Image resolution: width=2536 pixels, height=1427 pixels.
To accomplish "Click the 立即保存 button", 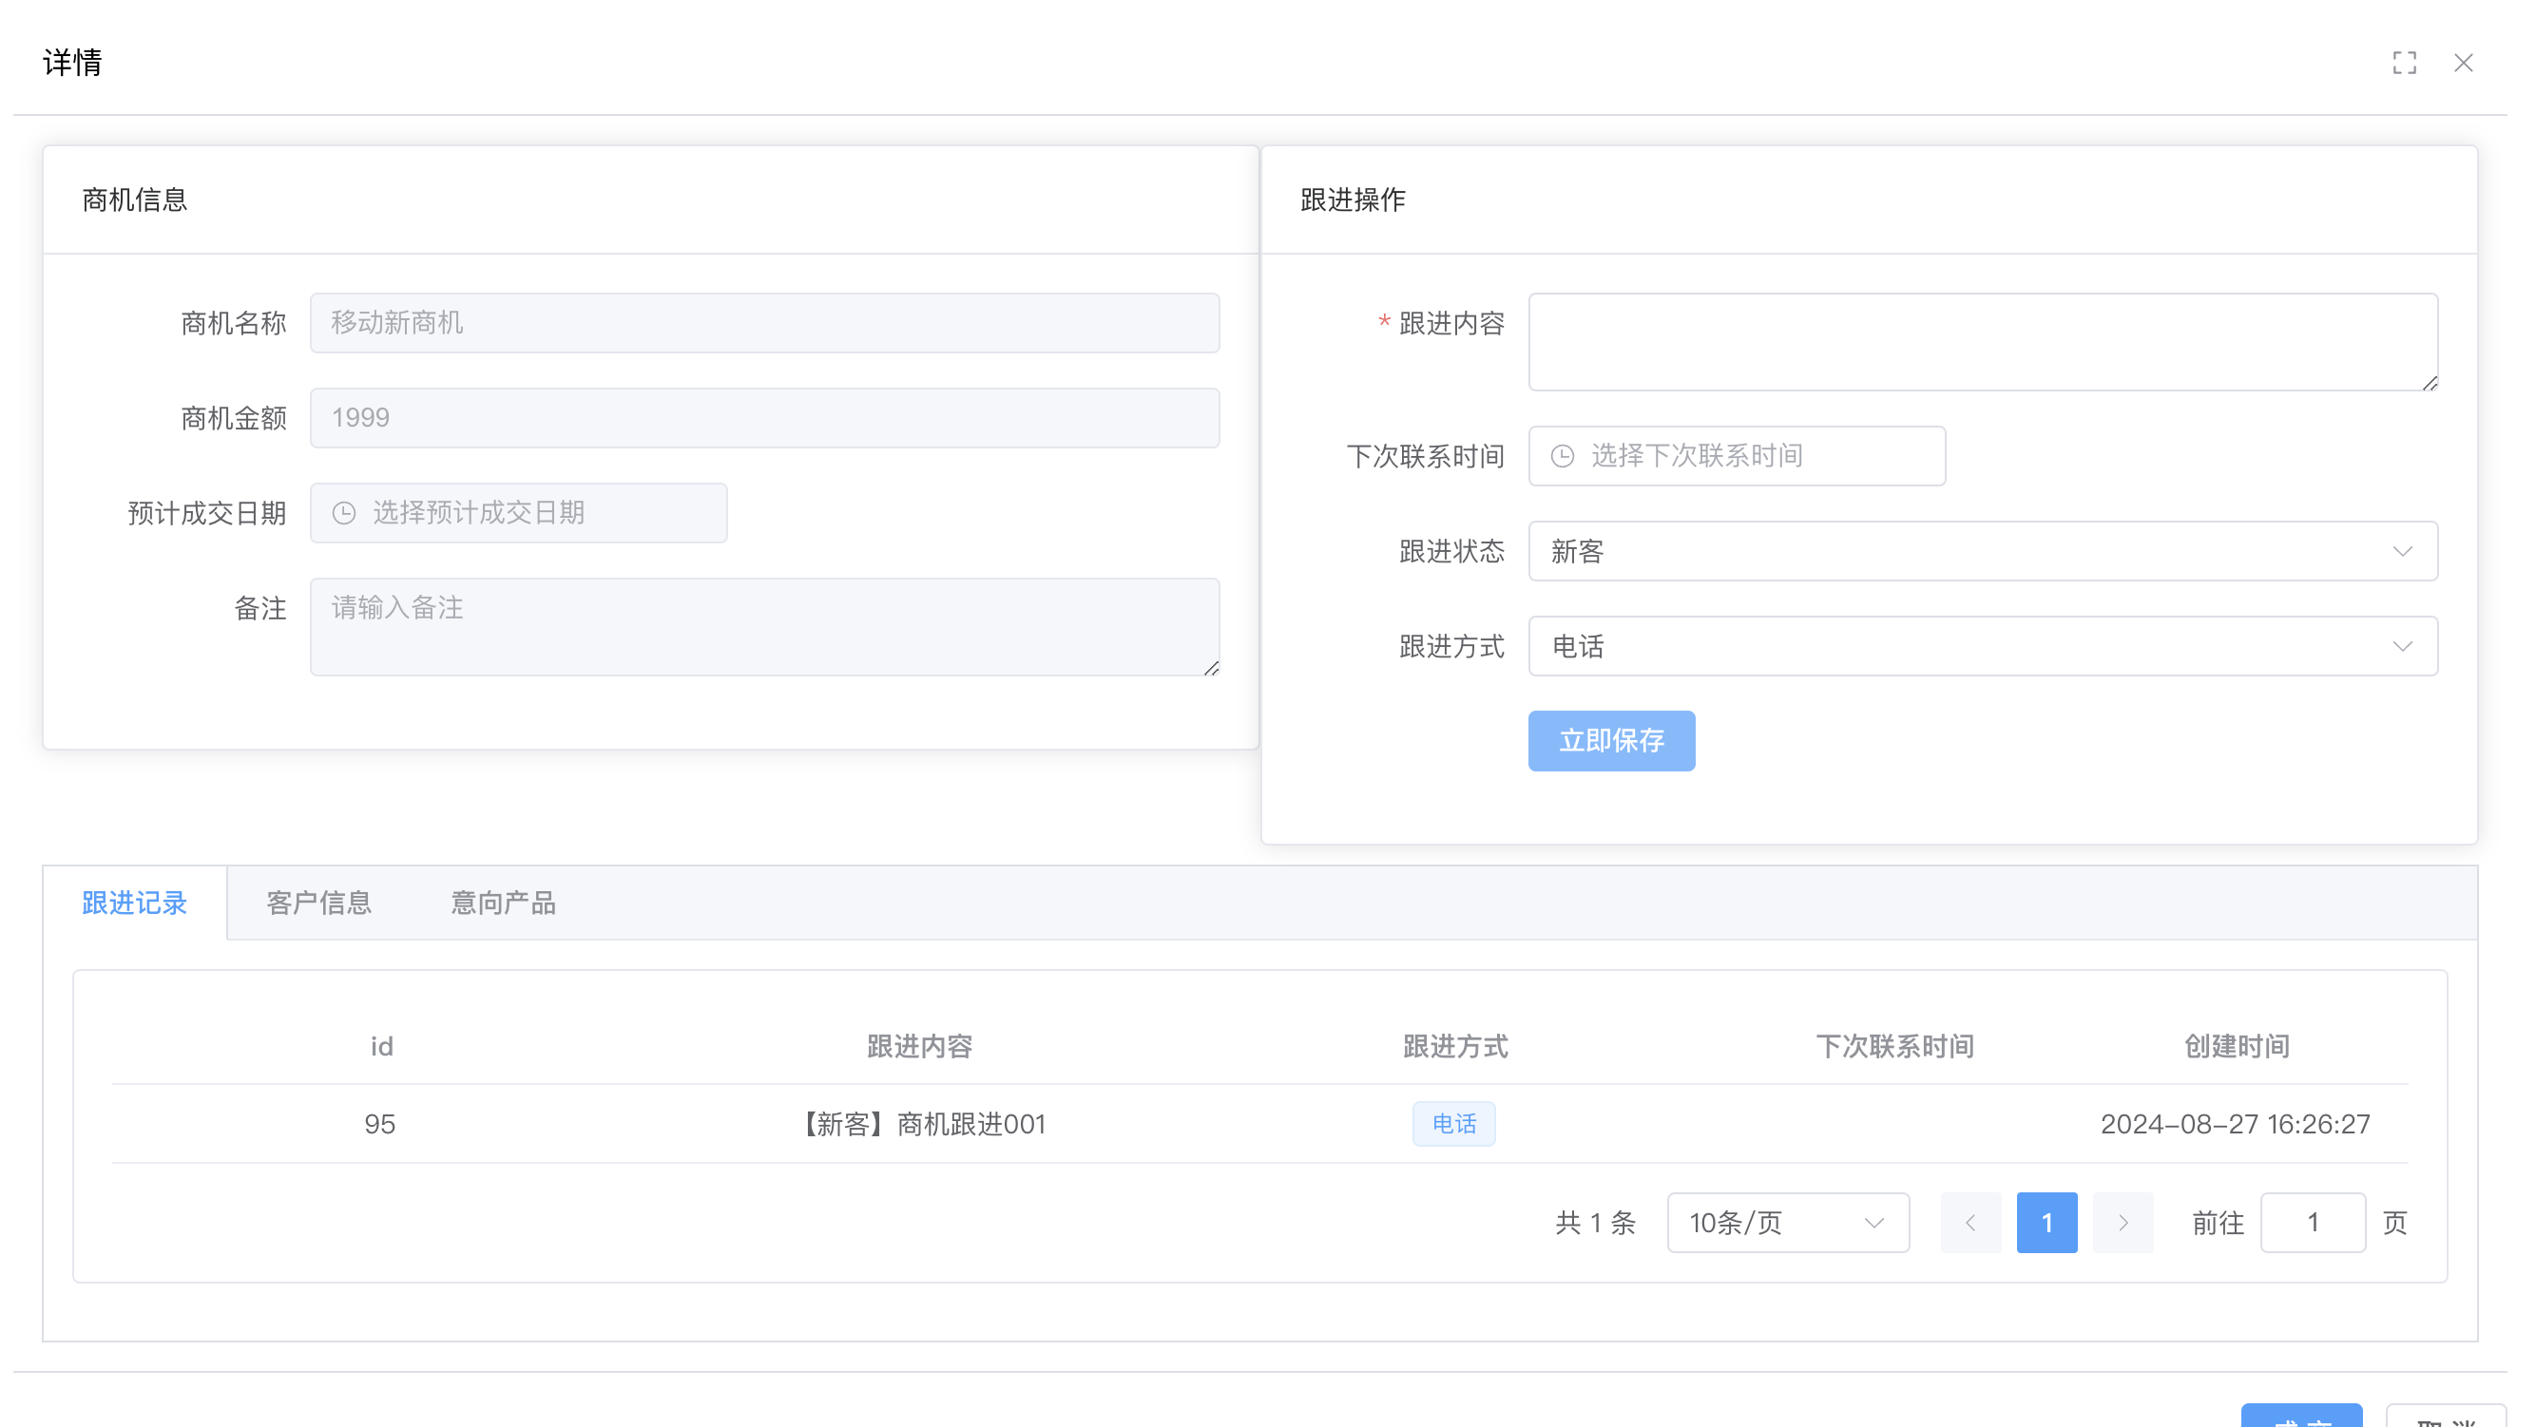I will pos(1610,741).
